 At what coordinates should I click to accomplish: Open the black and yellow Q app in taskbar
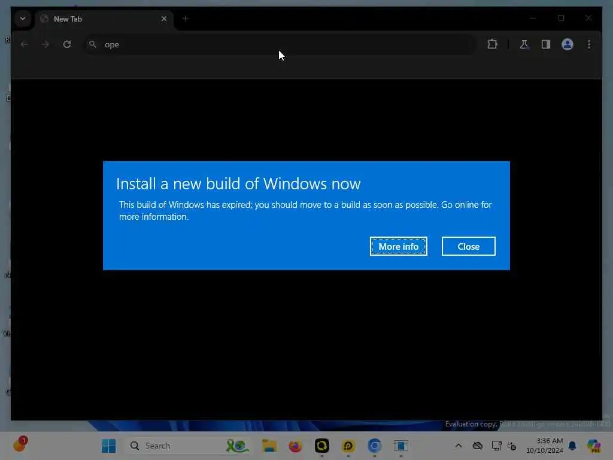321,446
